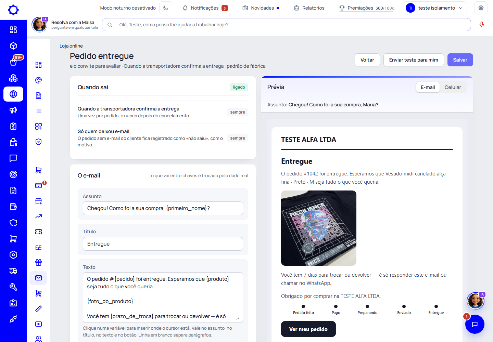Open Novidades in the top bar
Image resolution: width=493 pixels, height=342 pixels.
point(261,8)
